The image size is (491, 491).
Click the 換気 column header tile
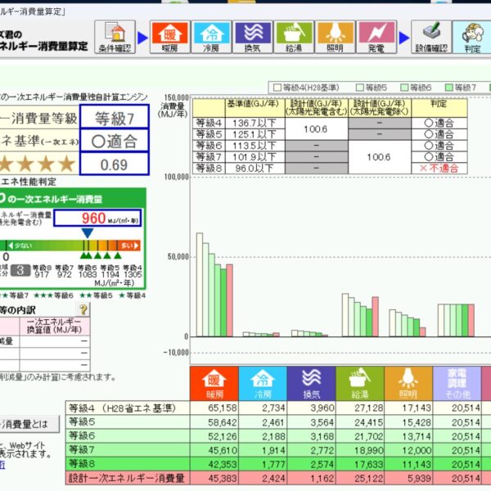[x=311, y=383]
